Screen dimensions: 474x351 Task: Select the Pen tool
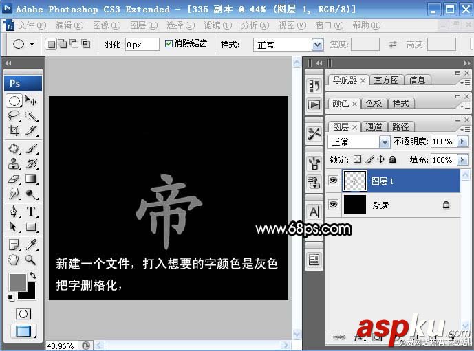(14, 212)
